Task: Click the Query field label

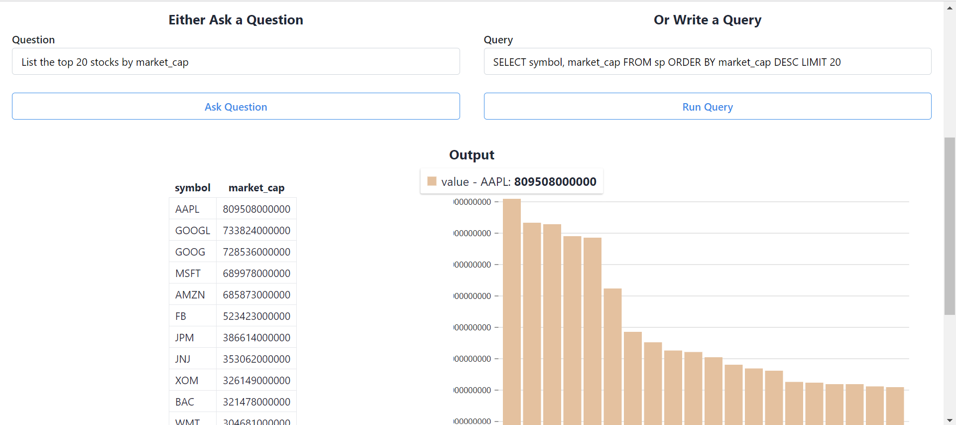Action: [x=498, y=40]
